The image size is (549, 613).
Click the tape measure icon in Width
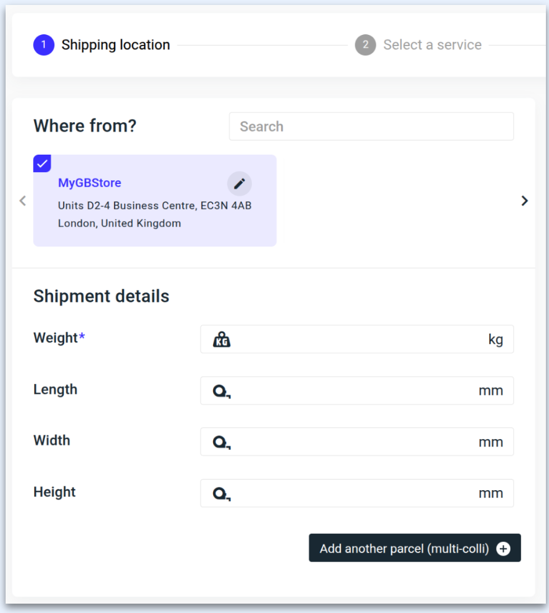click(x=222, y=442)
